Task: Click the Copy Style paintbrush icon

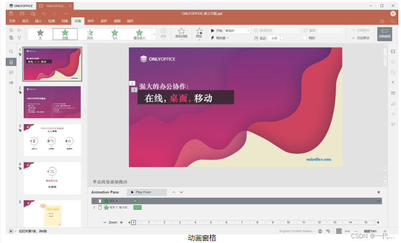Action: tap(19, 38)
